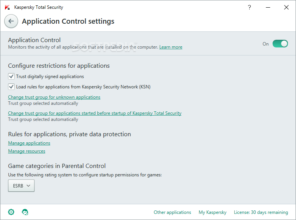Open My Kaspersky link
The height and width of the screenshot is (220, 296).
coord(212,212)
